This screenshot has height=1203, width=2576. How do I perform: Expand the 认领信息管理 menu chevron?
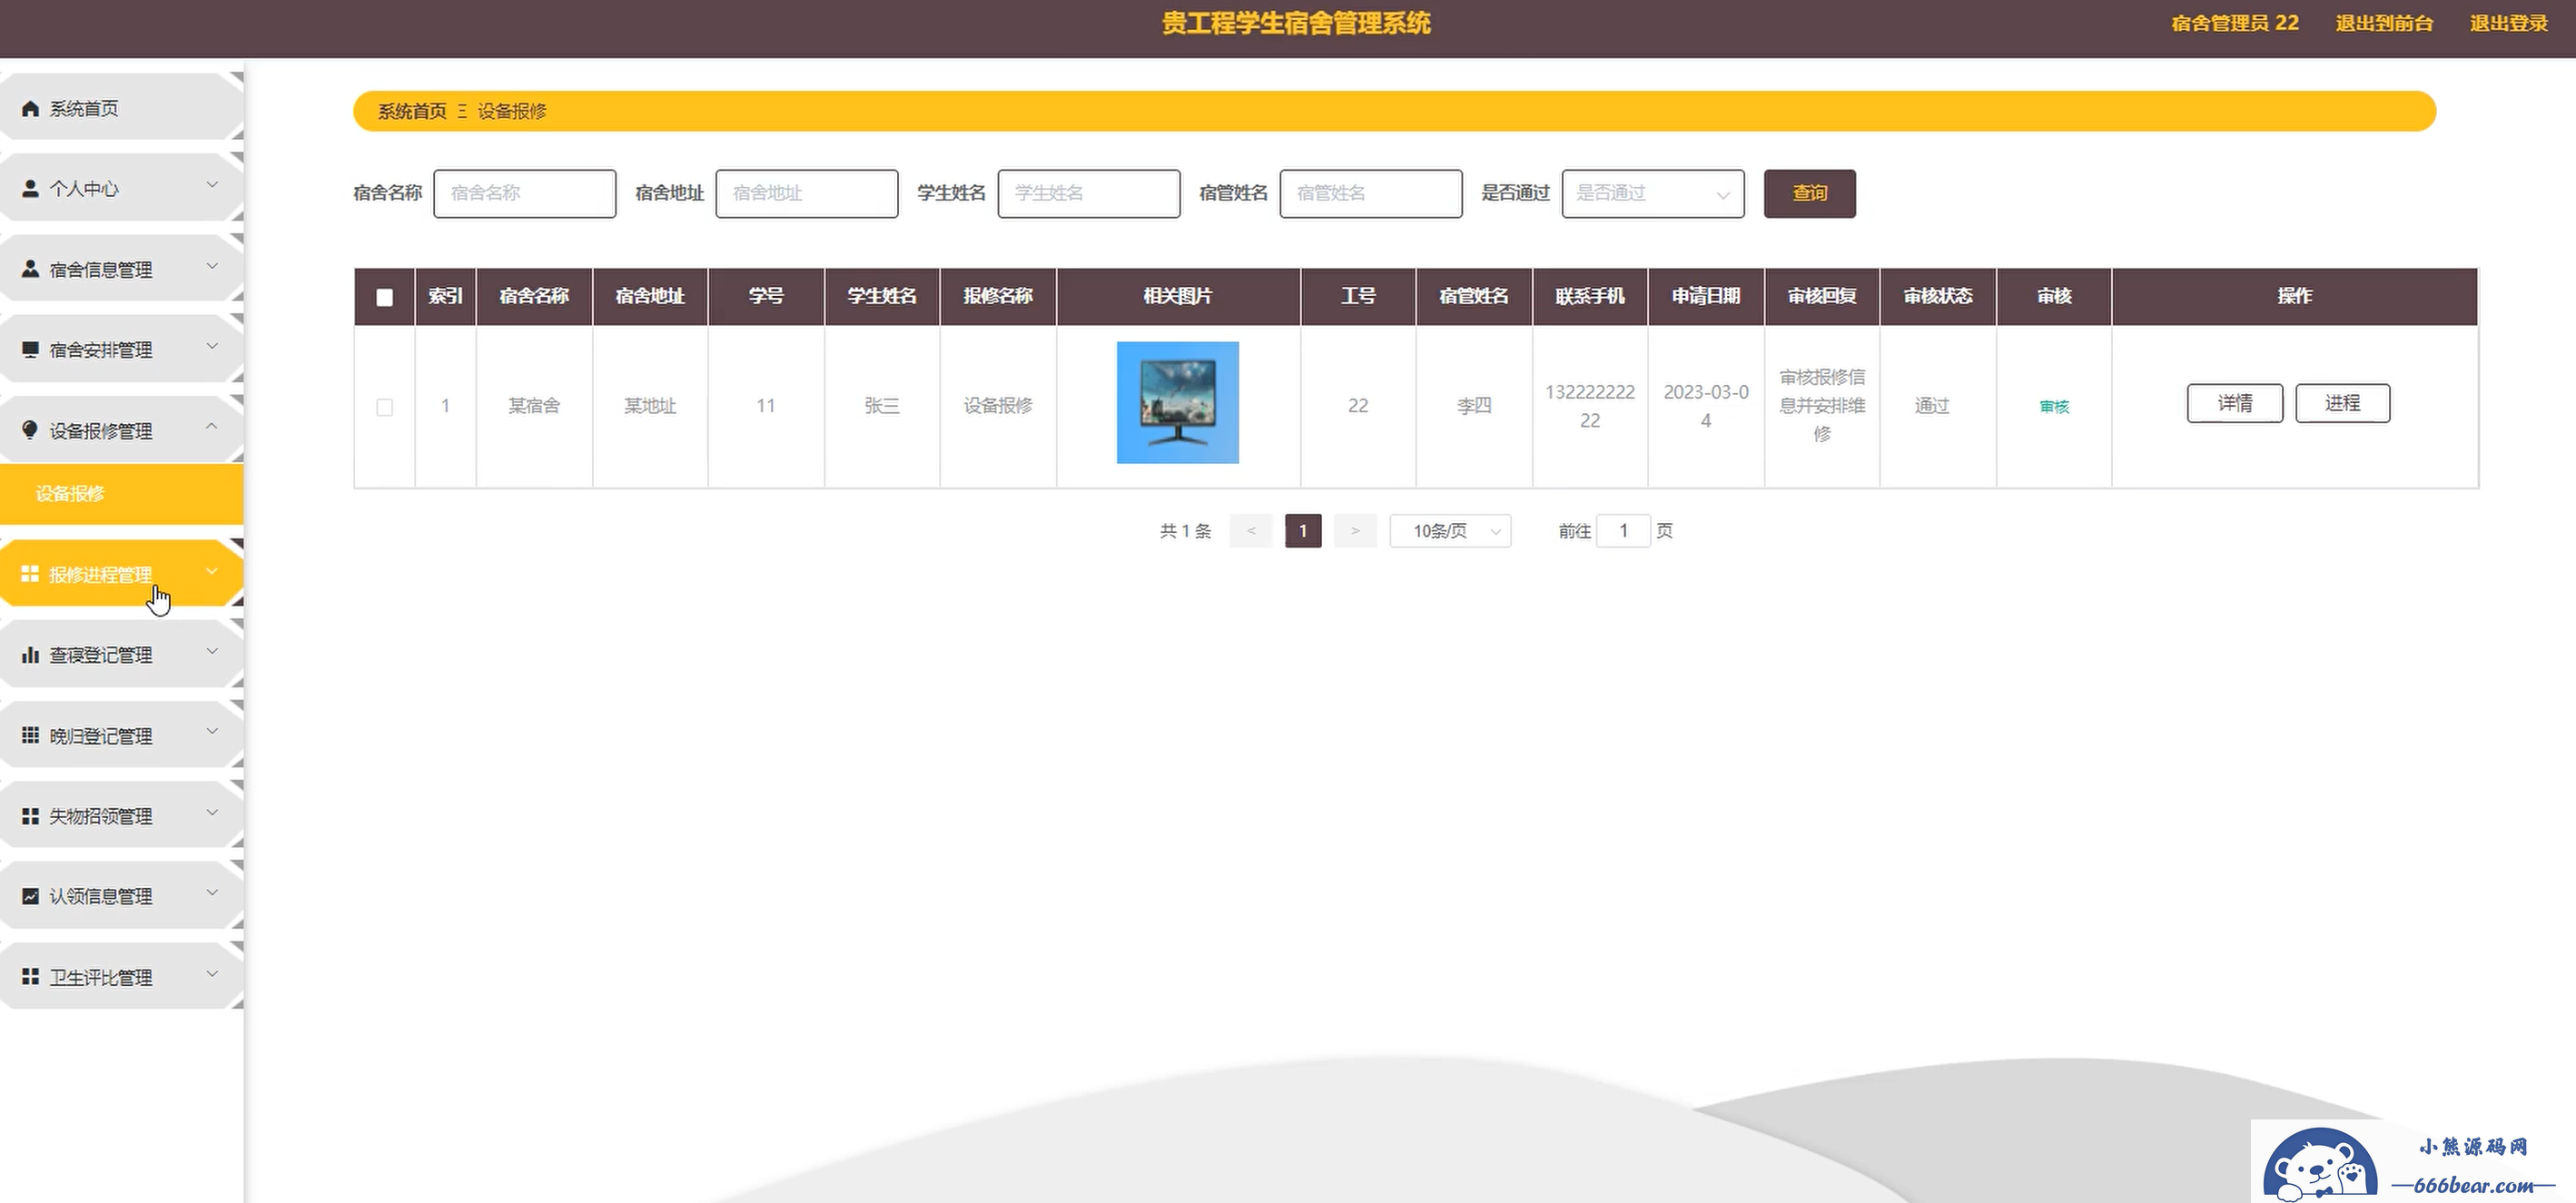[212, 892]
